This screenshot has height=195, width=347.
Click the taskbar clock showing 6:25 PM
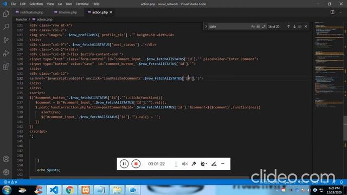334,190
